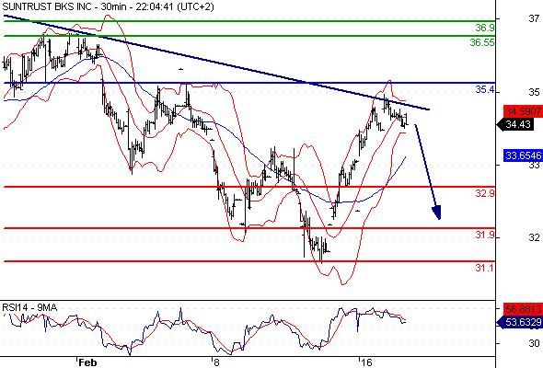
Task: Select the green 36.55 resistance label
Action: pos(482,42)
